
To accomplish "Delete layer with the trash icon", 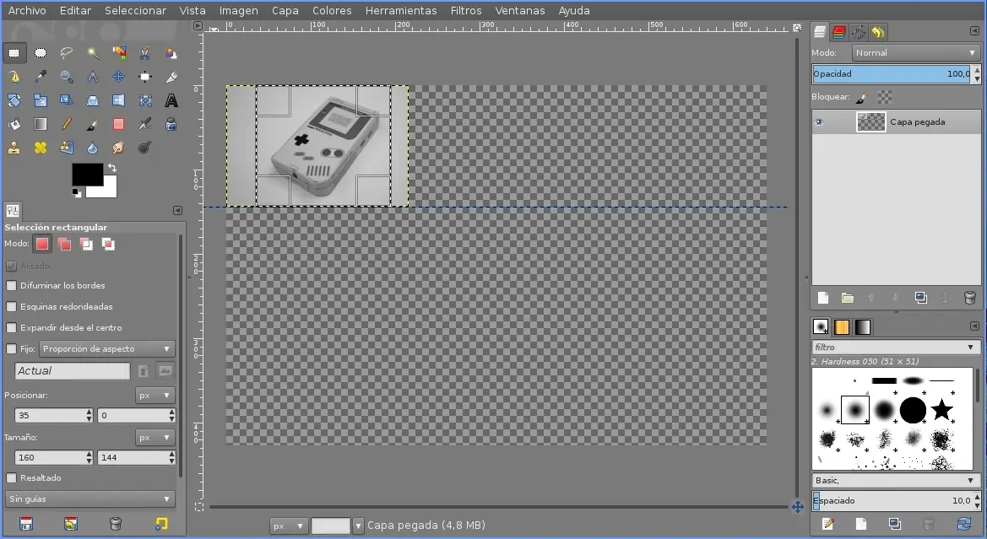I will pyautogui.click(x=969, y=298).
